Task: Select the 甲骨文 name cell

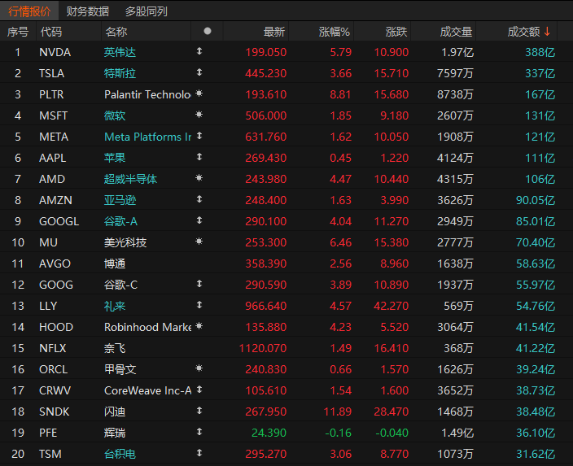Action: coord(120,369)
